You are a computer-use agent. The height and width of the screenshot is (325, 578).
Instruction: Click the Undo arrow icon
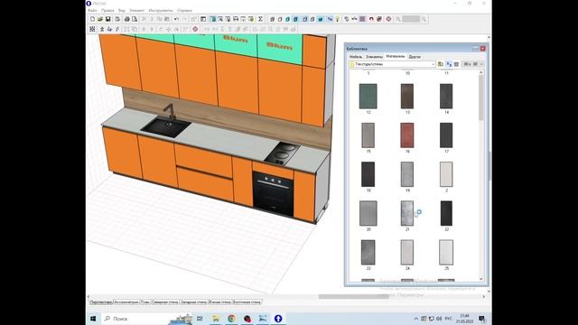(x=176, y=19)
